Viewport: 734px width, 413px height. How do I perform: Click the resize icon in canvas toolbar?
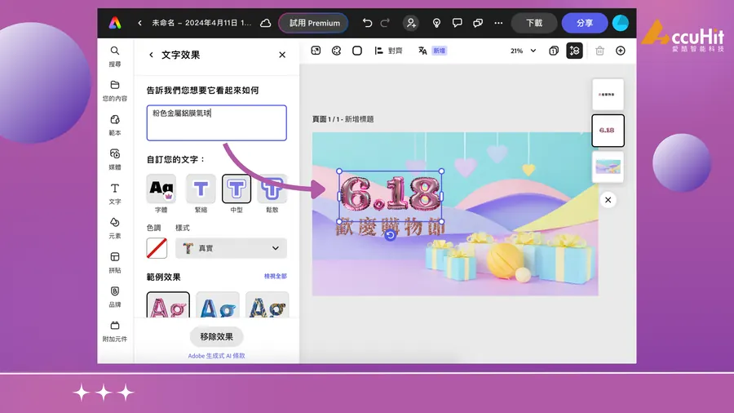[316, 51]
